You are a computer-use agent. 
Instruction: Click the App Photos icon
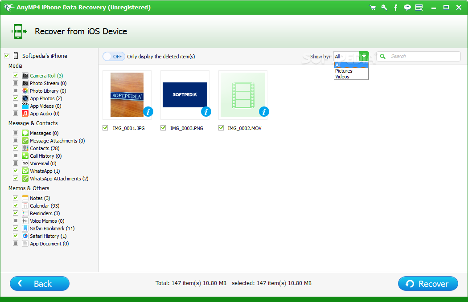tap(25, 98)
